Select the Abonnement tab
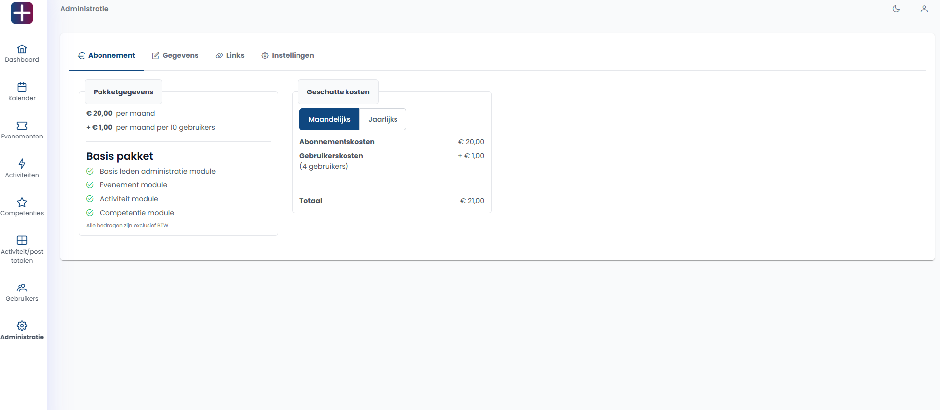The image size is (940, 410). tap(106, 55)
